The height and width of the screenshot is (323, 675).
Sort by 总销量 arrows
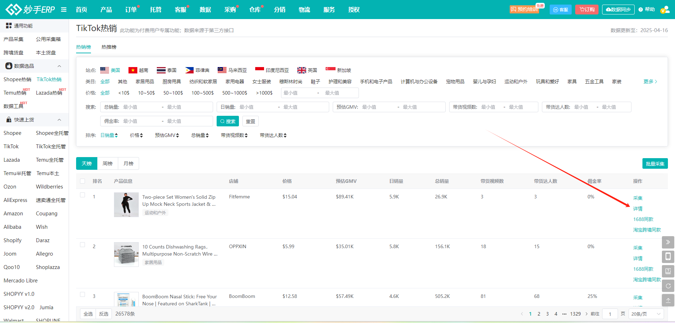pos(207,135)
